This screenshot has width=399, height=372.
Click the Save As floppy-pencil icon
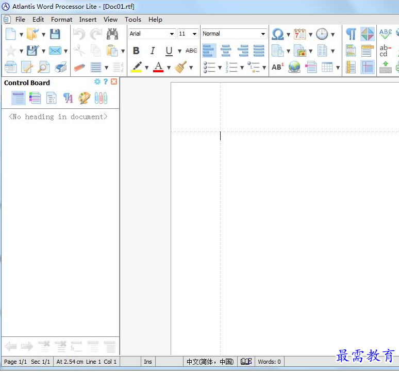click(x=33, y=51)
